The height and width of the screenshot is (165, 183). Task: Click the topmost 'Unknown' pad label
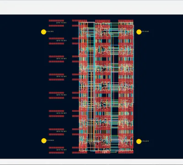[61, 22]
